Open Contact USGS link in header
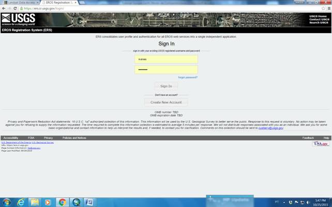The height and width of the screenshot is (207, 332). click(319, 20)
